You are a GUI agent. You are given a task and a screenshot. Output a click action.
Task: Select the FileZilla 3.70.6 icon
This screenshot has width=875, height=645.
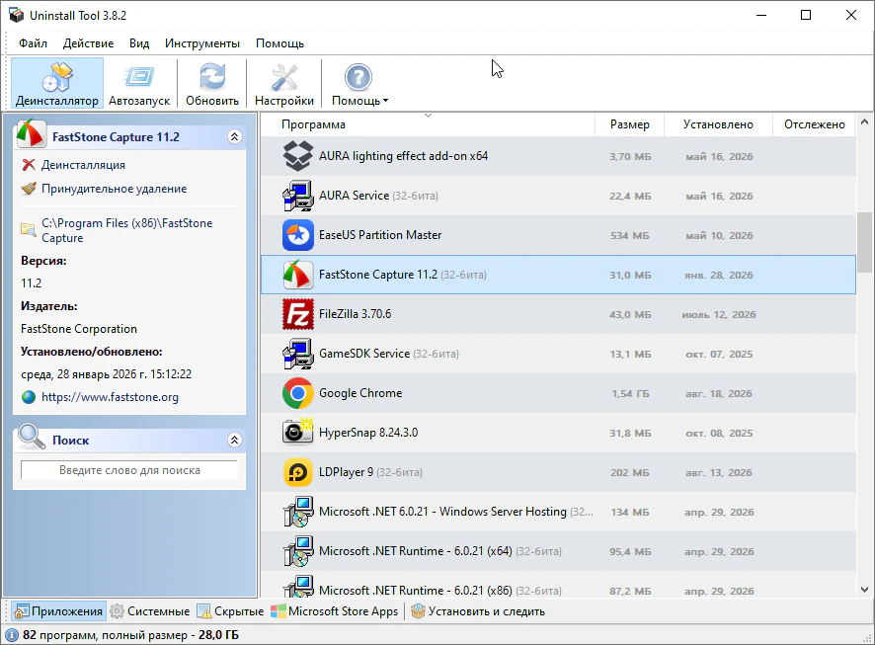click(298, 314)
